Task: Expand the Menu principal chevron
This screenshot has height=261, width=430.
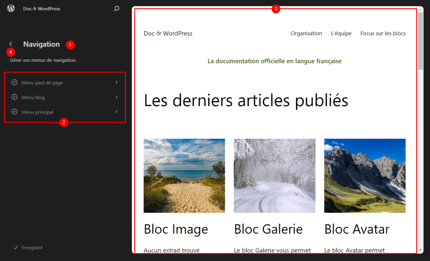Action: [117, 112]
